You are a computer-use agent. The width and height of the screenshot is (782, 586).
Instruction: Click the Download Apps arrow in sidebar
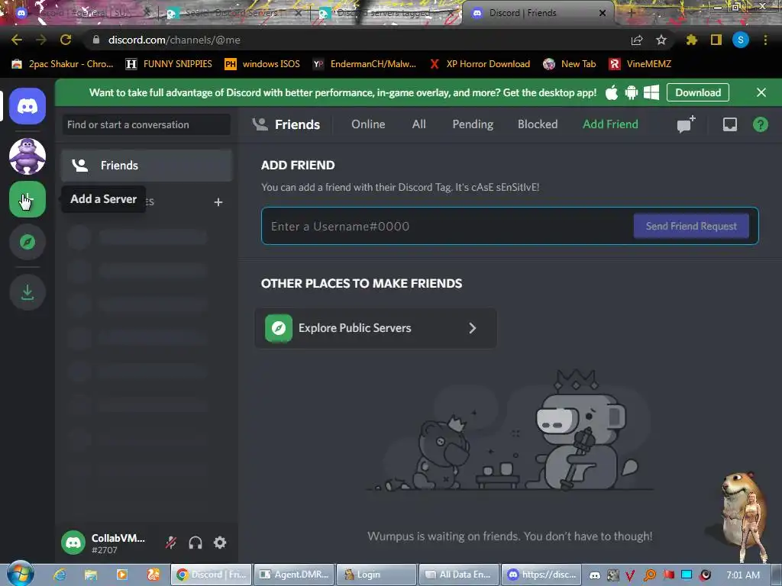(x=27, y=292)
